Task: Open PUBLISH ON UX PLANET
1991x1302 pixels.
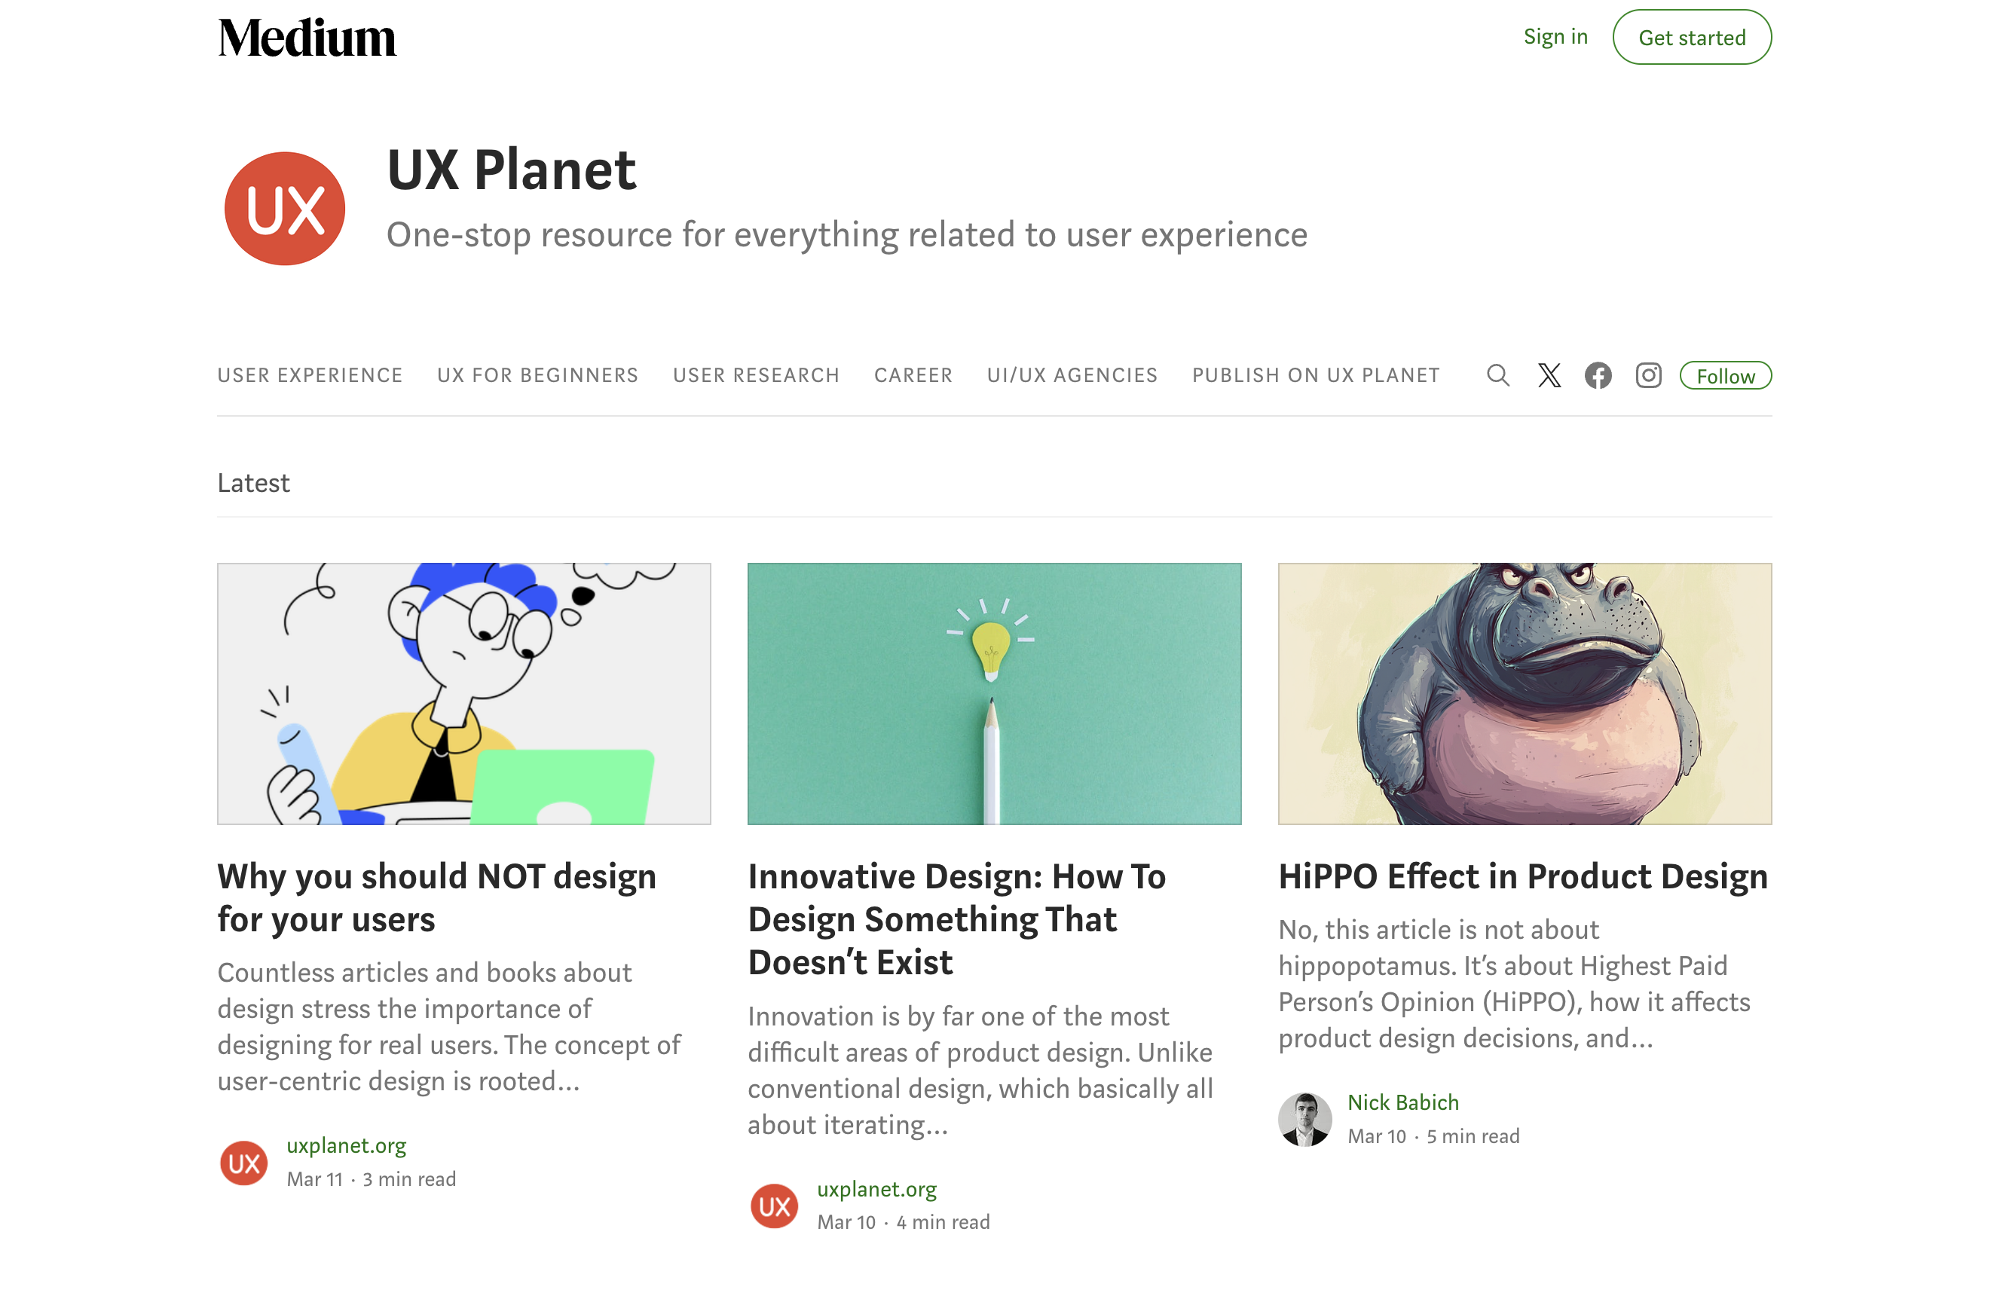Action: click(x=1315, y=374)
